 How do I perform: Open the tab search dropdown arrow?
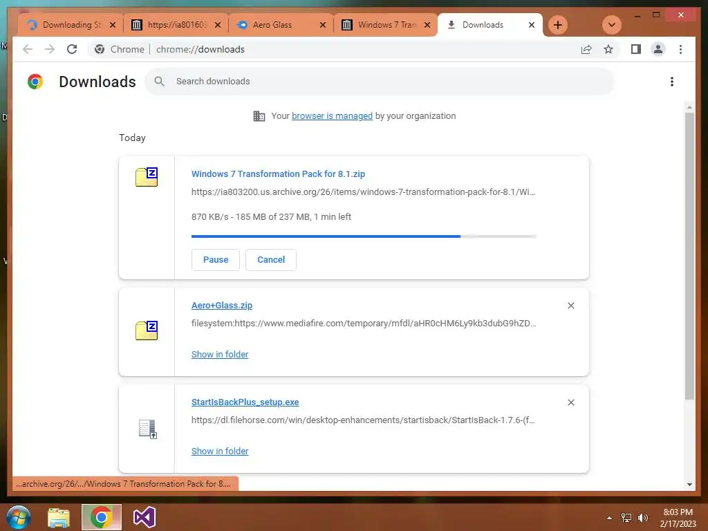point(612,25)
